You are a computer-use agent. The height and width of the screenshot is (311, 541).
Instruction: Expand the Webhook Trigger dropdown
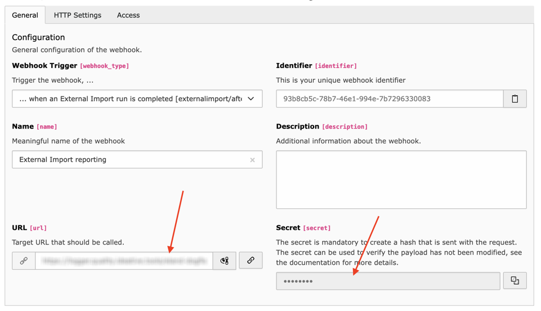point(137,99)
